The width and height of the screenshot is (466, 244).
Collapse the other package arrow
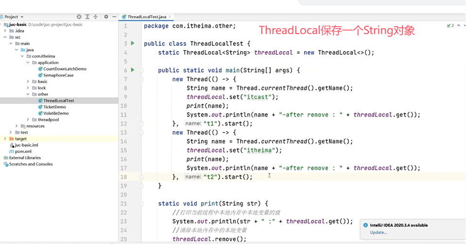(28, 94)
